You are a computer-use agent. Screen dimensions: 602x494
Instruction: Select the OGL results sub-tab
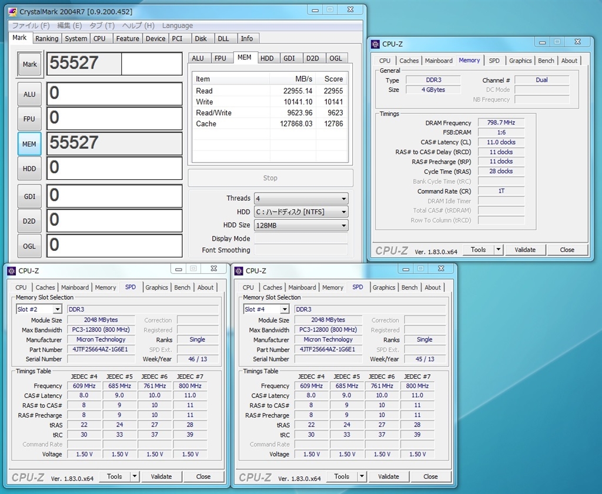[336, 58]
